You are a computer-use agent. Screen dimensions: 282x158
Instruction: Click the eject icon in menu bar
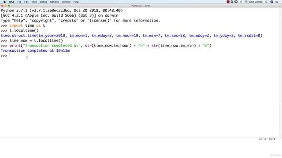241,2
